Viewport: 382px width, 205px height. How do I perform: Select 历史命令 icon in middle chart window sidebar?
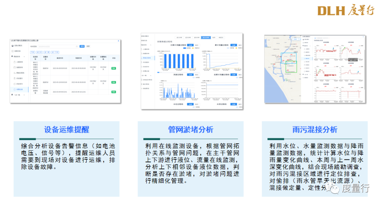coord(141,67)
